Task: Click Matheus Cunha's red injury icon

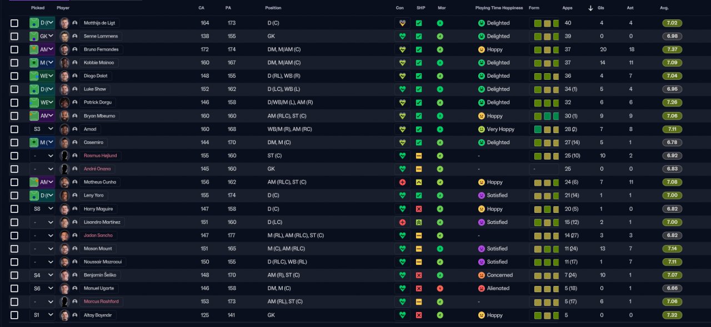Action: 402,182
